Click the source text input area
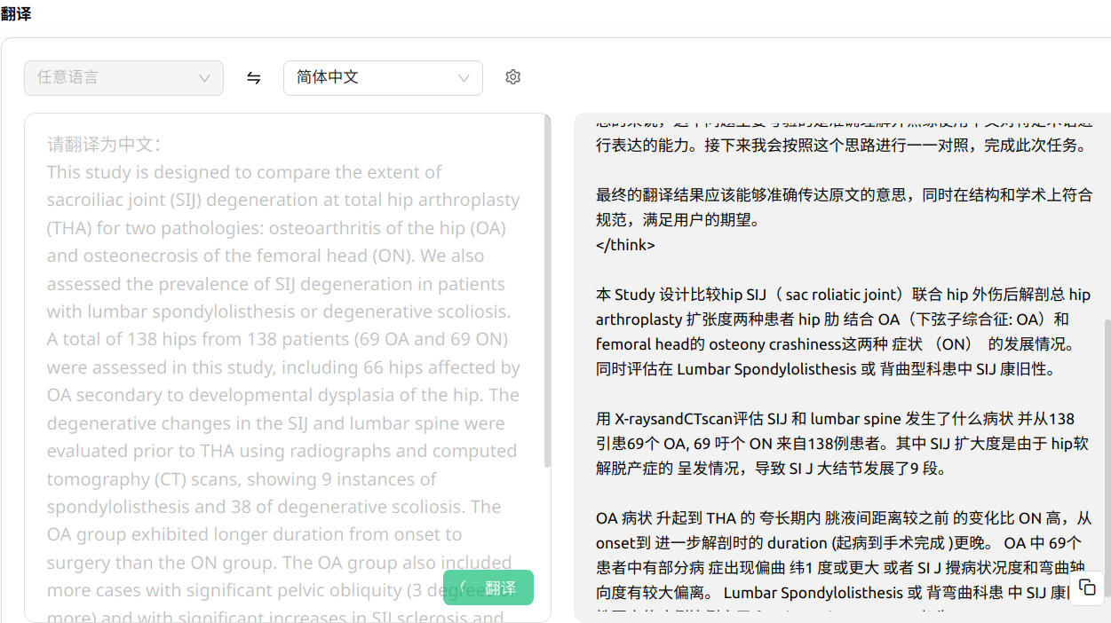The image size is (1111, 623). tap(287, 367)
